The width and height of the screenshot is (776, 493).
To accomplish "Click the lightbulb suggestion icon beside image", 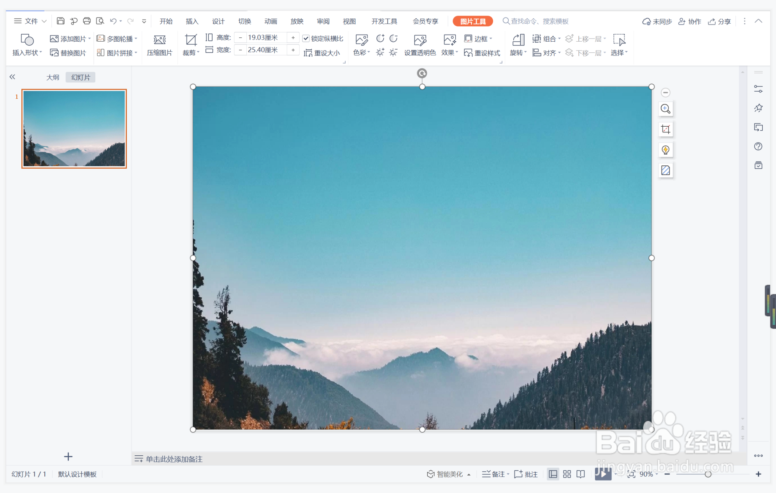I will [x=665, y=150].
